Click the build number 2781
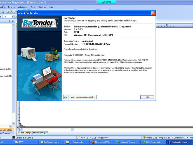 tap(76, 32)
